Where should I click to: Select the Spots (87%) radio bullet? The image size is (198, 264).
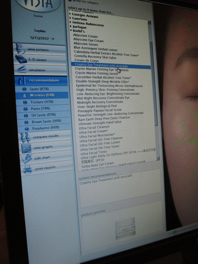click(24, 89)
